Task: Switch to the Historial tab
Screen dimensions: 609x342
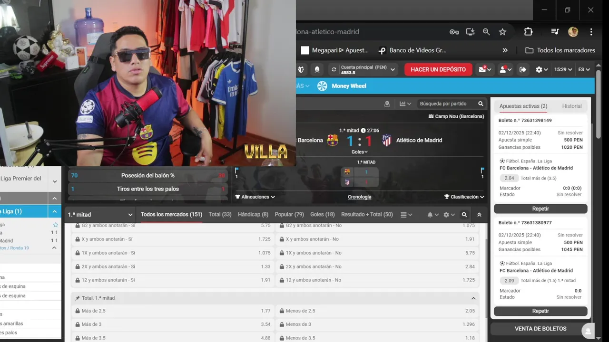Action: 572,106
